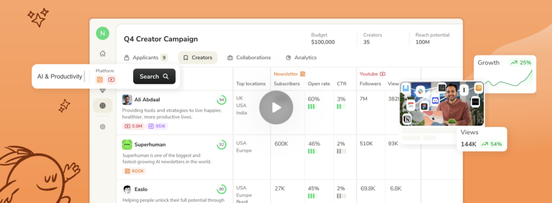
Task: Click the CTR column header
Action: pyautogui.click(x=341, y=84)
